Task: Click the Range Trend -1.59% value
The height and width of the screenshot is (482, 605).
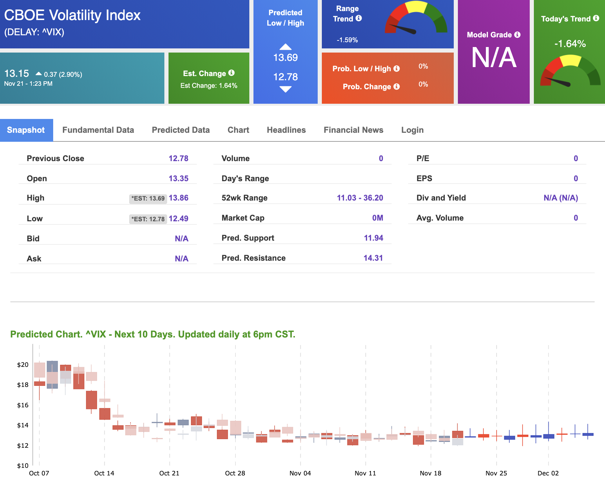Action: pos(347,40)
